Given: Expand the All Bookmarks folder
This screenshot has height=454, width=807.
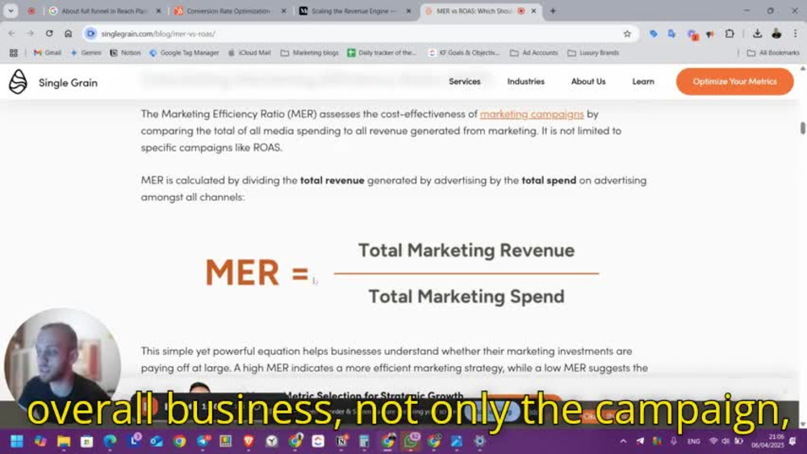Looking at the screenshot, I should coord(773,53).
